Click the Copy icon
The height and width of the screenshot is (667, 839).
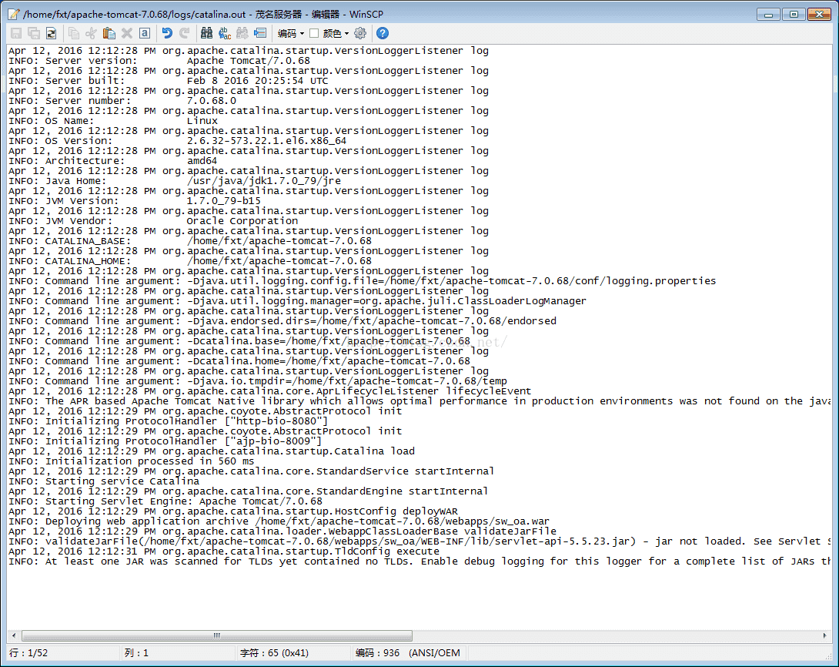coord(74,33)
